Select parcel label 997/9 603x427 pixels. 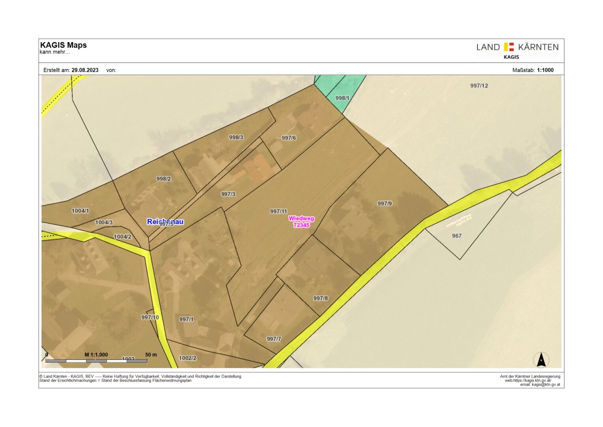(x=385, y=204)
